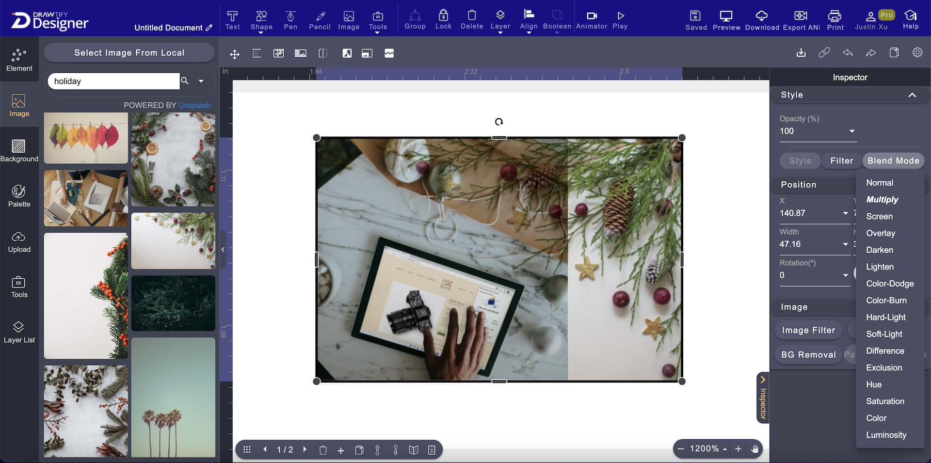
Task: Collapse the Style section chevron
Action: 912,95
